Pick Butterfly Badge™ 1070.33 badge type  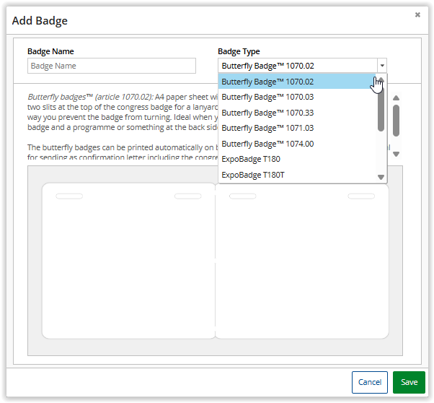tap(296, 113)
